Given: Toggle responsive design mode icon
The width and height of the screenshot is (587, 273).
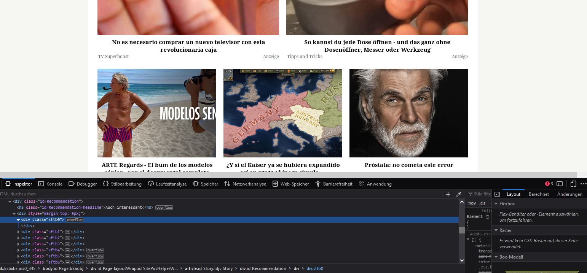Looking at the screenshot, I should (x=573, y=184).
